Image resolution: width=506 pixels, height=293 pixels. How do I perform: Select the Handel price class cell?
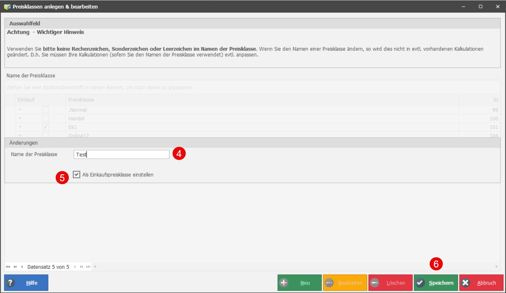tap(262, 118)
